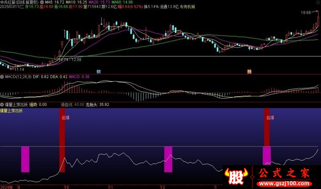This screenshot has height=189, width=321.
Task: Click the MACD: 0.38 value
Action: [79, 77]
